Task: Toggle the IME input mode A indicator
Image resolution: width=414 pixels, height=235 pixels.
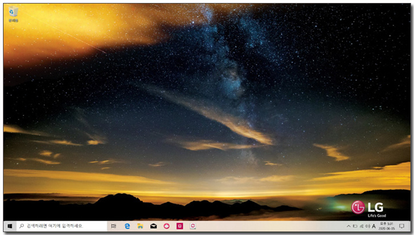Action: coord(374,226)
